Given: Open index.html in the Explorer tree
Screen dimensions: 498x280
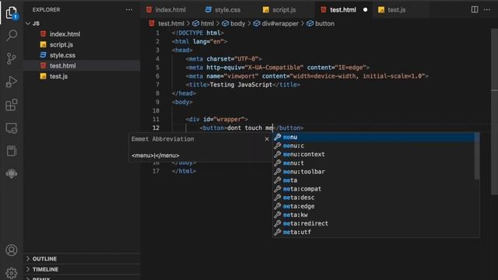Looking at the screenshot, I should (x=82, y=34).
